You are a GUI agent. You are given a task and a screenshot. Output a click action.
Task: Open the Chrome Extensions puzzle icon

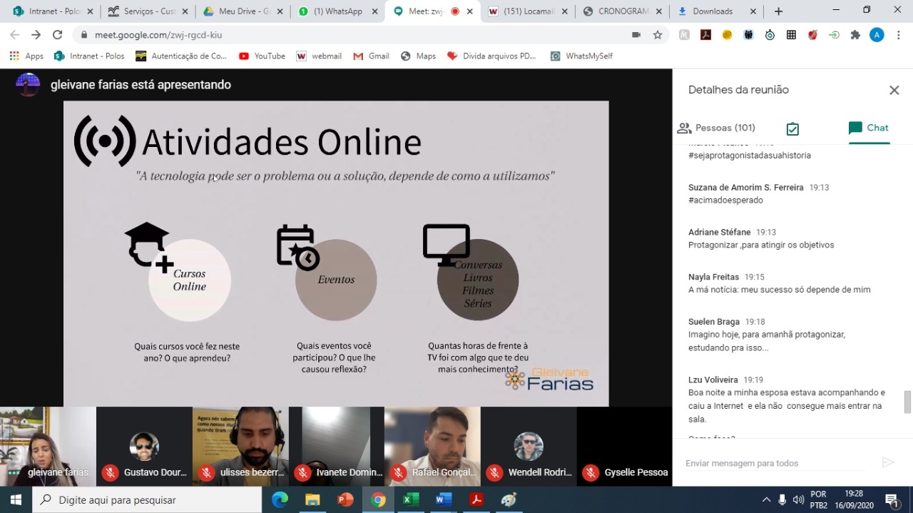[855, 35]
